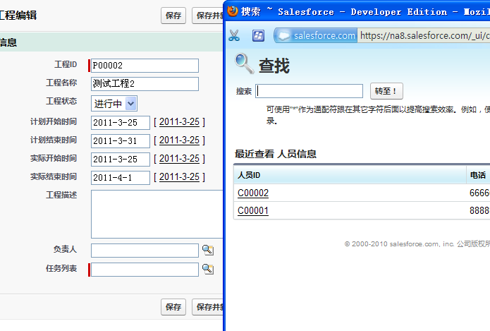
Task: Click the 负责人 lookup magnifier icon
Action: [x=208, y=250]
